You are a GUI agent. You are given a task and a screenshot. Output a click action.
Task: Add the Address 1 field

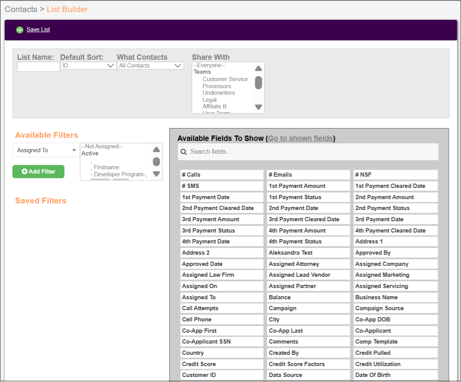pyautogui.click(x=395, y=241)
